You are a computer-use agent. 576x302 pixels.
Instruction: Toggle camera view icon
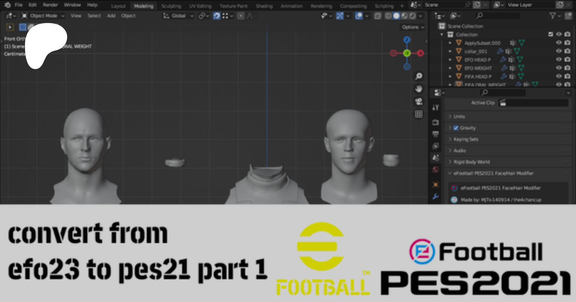coord(419,102)
